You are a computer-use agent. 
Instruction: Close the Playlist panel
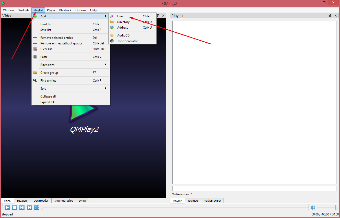tap(336, 16)
